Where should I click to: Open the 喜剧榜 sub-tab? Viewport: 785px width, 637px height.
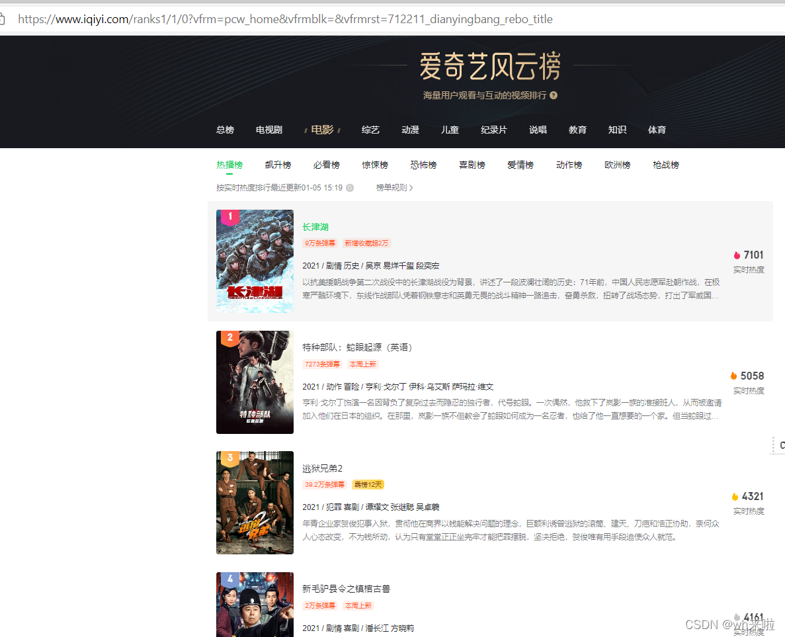click(x=472, y=165)
